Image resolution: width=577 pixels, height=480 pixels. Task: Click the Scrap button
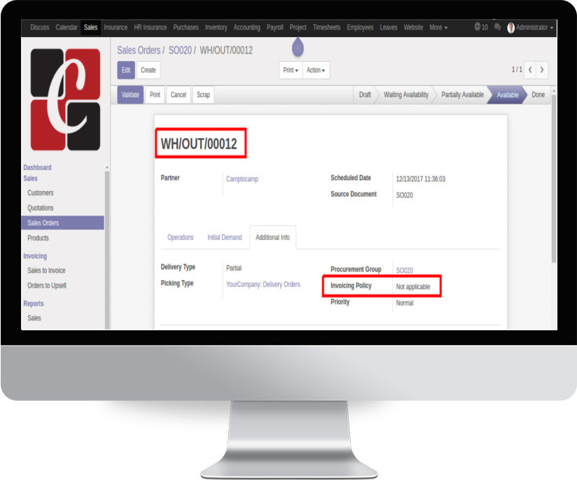[x=203, y=95]
